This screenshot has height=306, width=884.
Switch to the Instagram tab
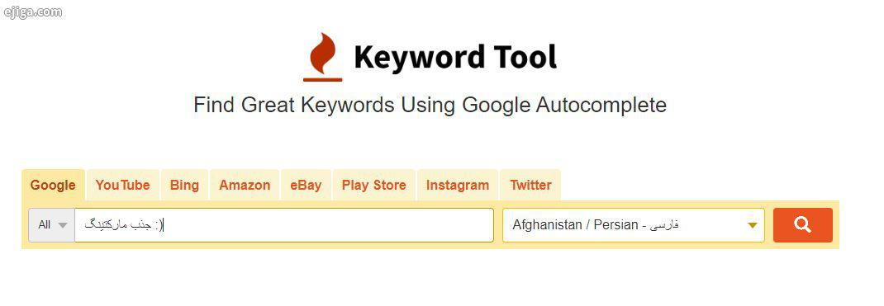pos(457,185)
